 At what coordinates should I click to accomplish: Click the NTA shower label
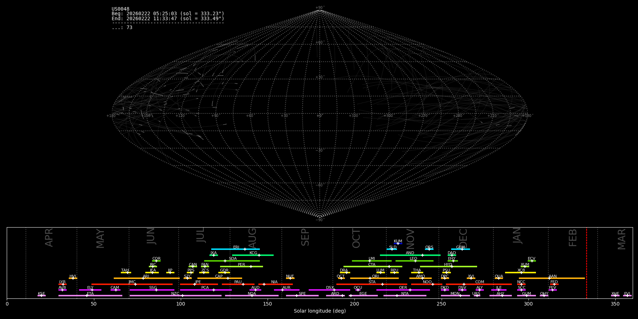click(405, 294)
